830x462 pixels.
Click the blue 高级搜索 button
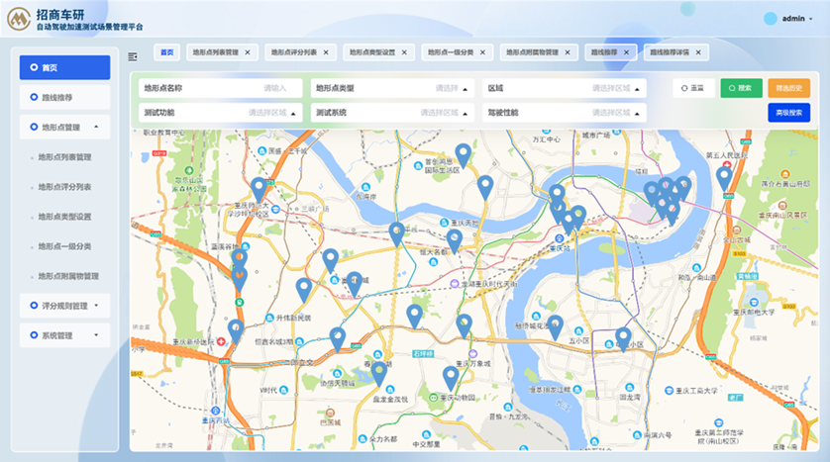point(788,113)
